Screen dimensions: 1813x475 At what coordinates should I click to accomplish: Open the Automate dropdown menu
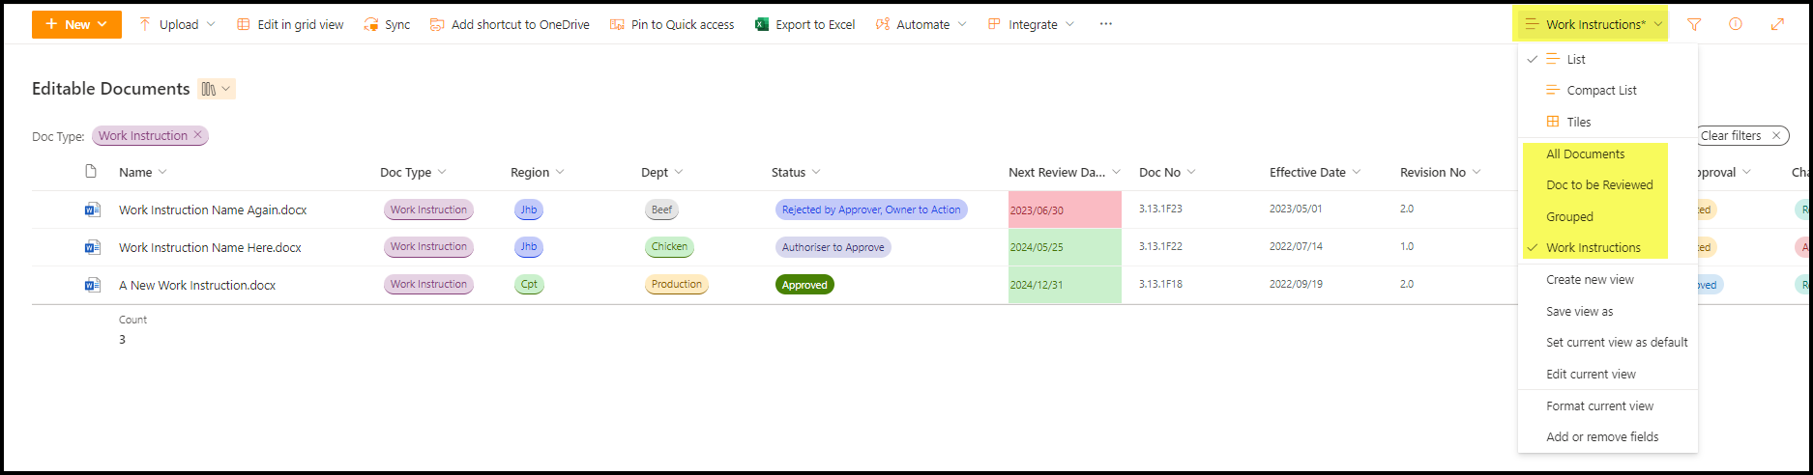921,24
